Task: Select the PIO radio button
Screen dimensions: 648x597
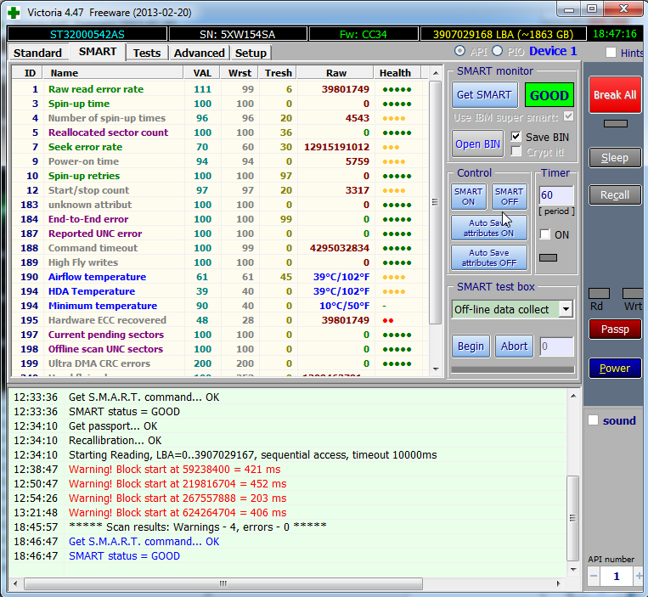Action: 497,51
